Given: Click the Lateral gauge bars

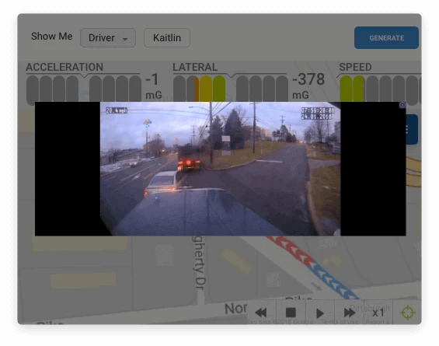Looking at the screenshot, I should [x=231, y=89].
